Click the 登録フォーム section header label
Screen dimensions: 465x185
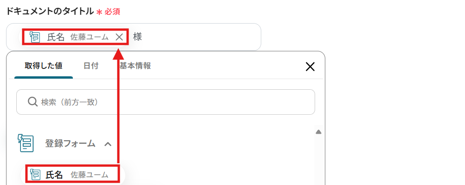(70, 144)
